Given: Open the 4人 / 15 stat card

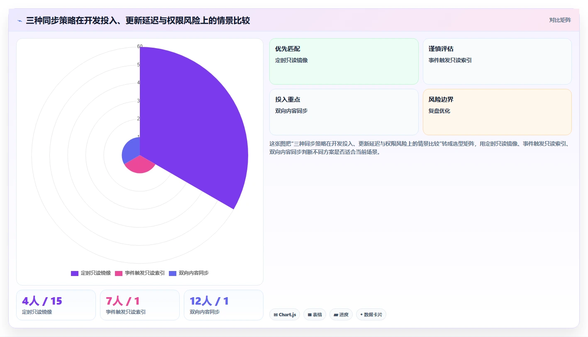Looking at the screenshot, I should (x=56, y=305).
